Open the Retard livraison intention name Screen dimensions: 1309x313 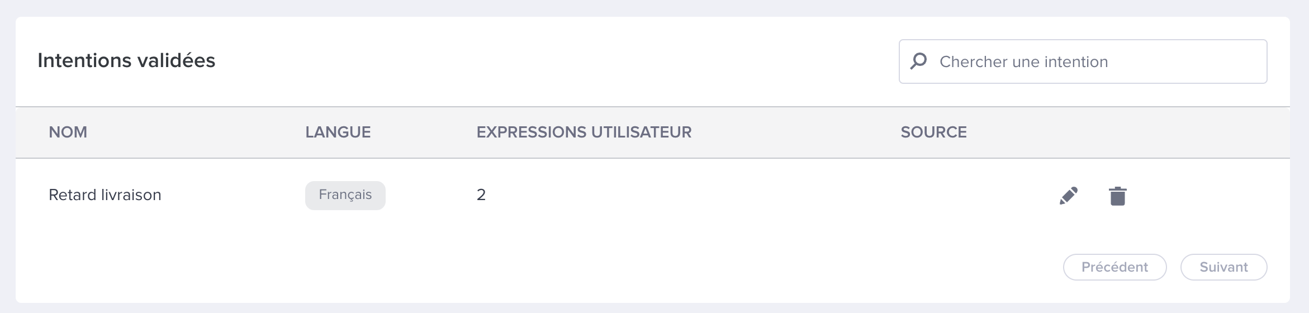[x=105, y=195]
